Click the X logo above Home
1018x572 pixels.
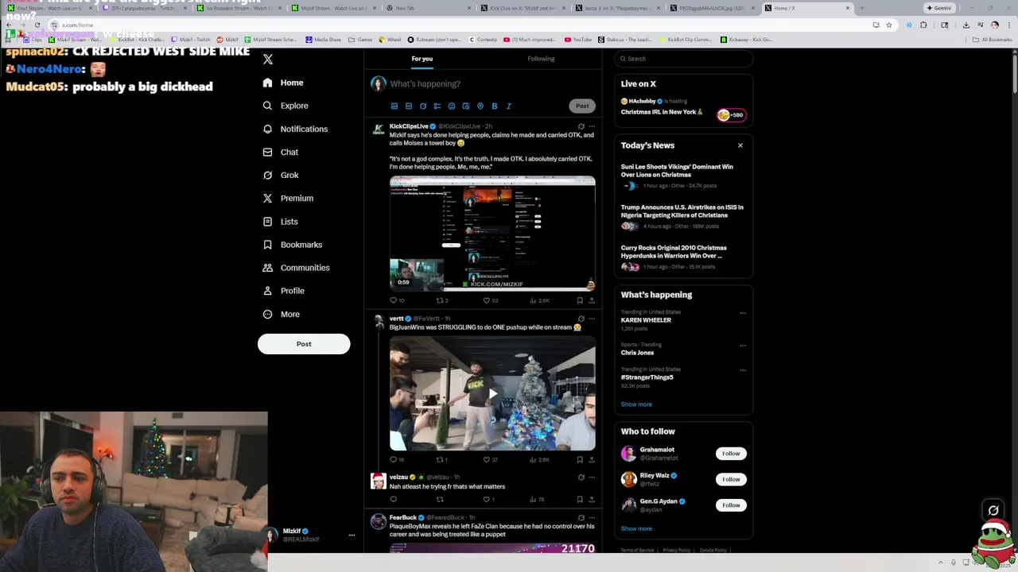(x=268, y=60)
